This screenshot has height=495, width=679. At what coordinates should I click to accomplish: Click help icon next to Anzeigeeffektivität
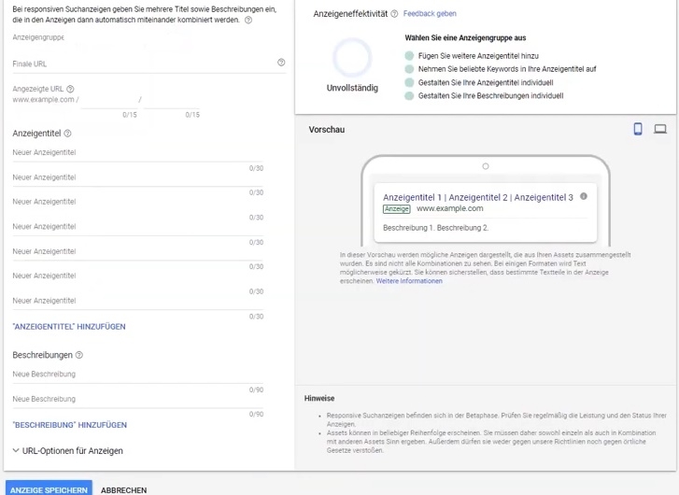[x=394, y=14]
